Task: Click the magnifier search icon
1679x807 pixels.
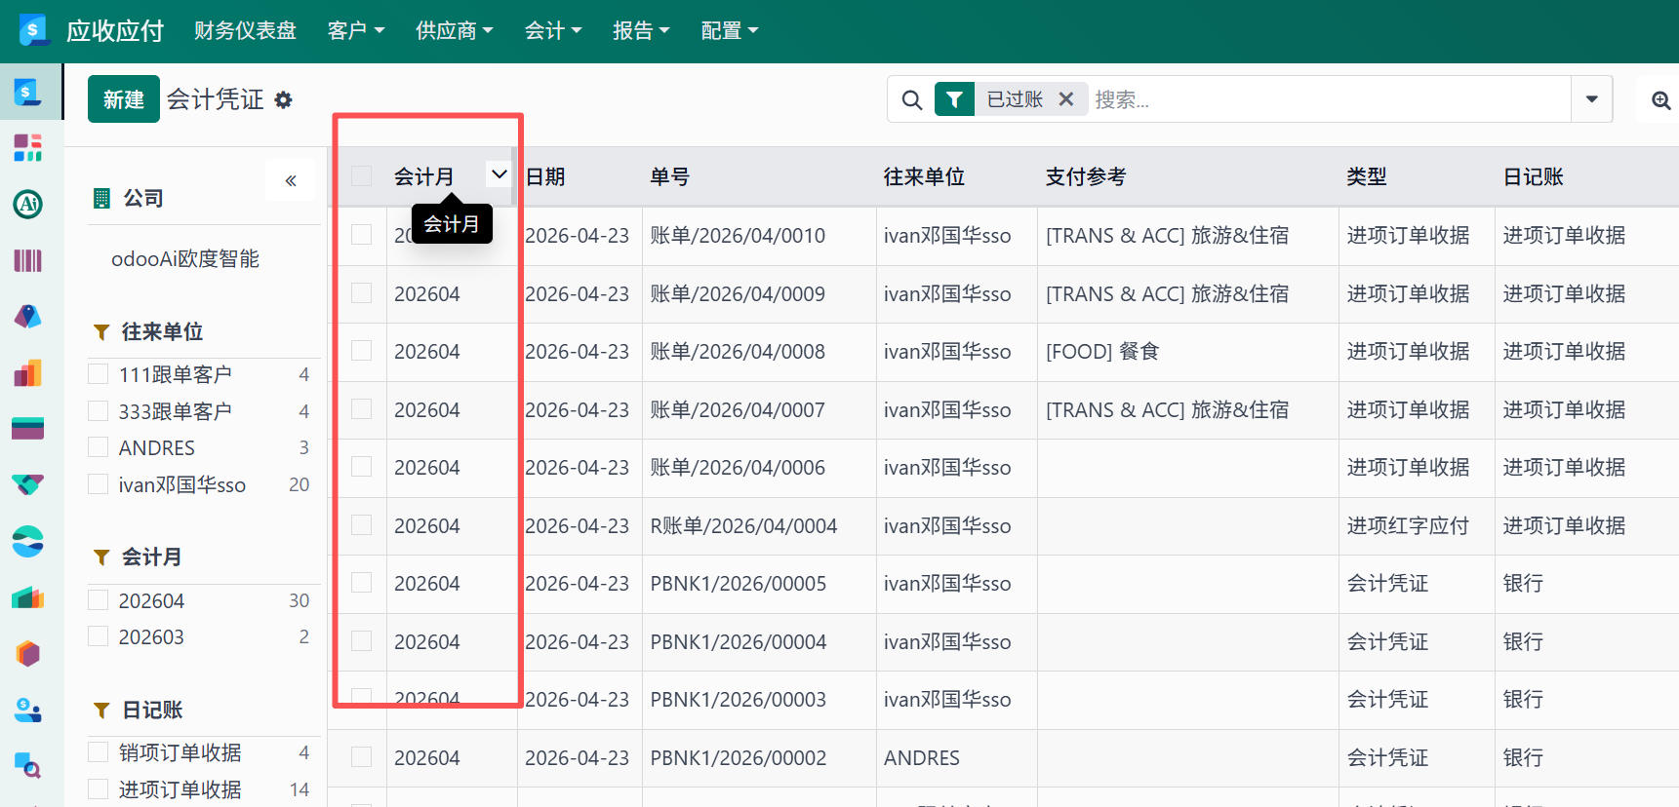Action: coord(911,99)
